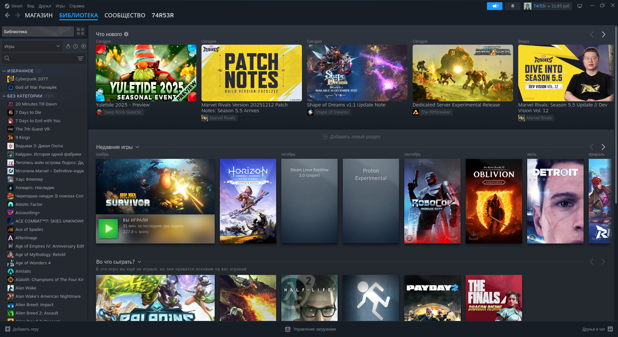Open the Друзья и чат icon
The image size is (618, 337).
pos(610,329)
